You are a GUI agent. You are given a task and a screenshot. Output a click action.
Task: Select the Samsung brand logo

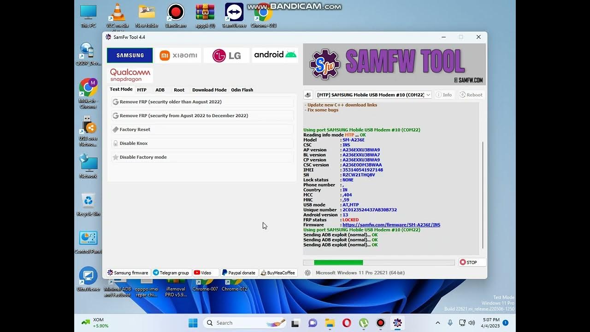130,55
